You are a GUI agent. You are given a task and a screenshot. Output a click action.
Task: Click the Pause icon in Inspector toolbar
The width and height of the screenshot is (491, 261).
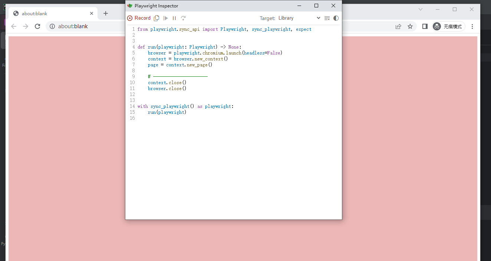point(174,18)
